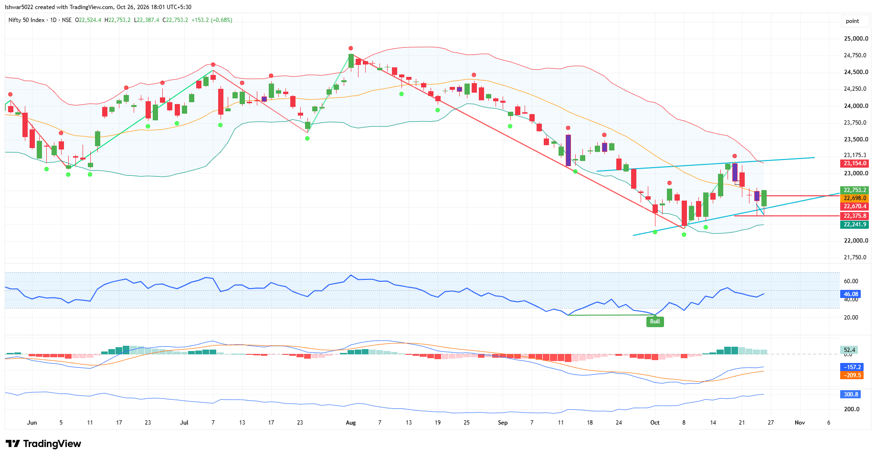This screenshot has height=458, width=876.
Task: Click the 23,175.3 price axis label
Action: pos(855,155)
